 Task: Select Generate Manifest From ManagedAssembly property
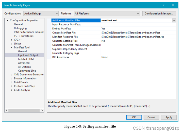tap(76, 45)
